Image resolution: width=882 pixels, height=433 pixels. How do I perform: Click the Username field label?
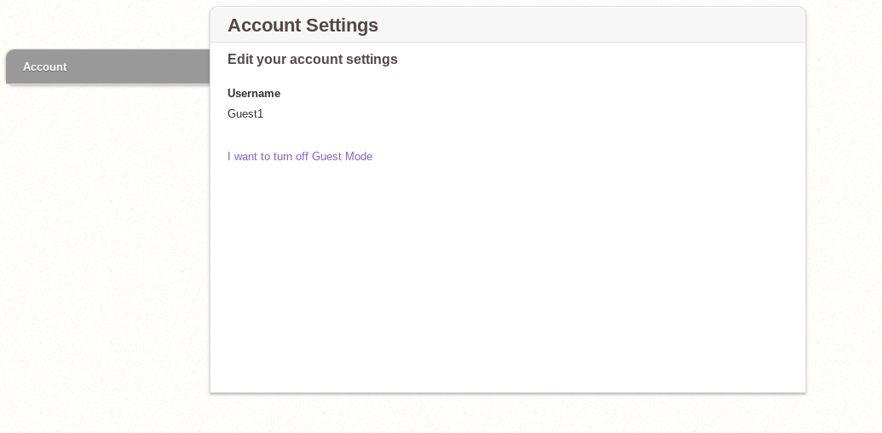253,94
